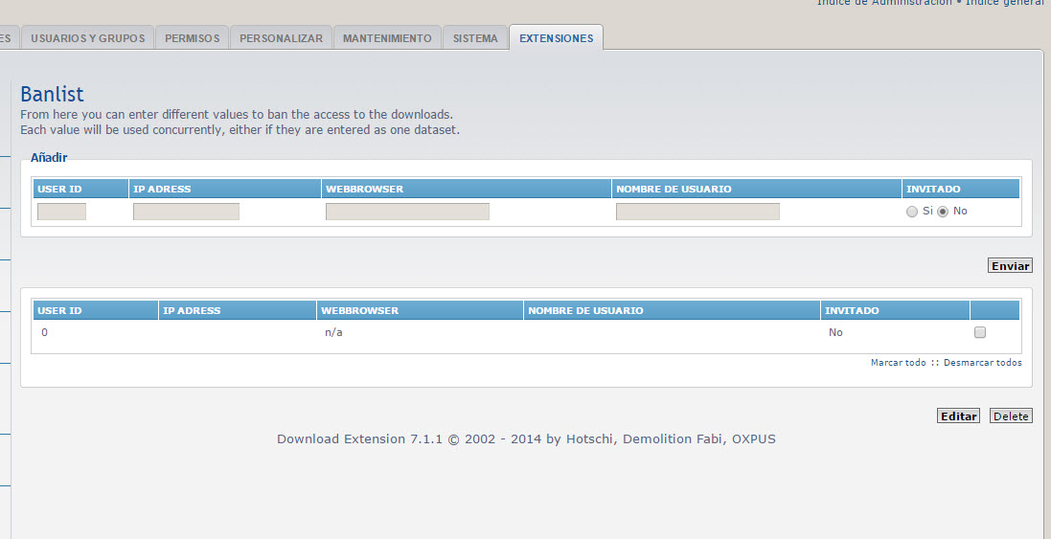Focus the User ID input field

click(62, 212)
